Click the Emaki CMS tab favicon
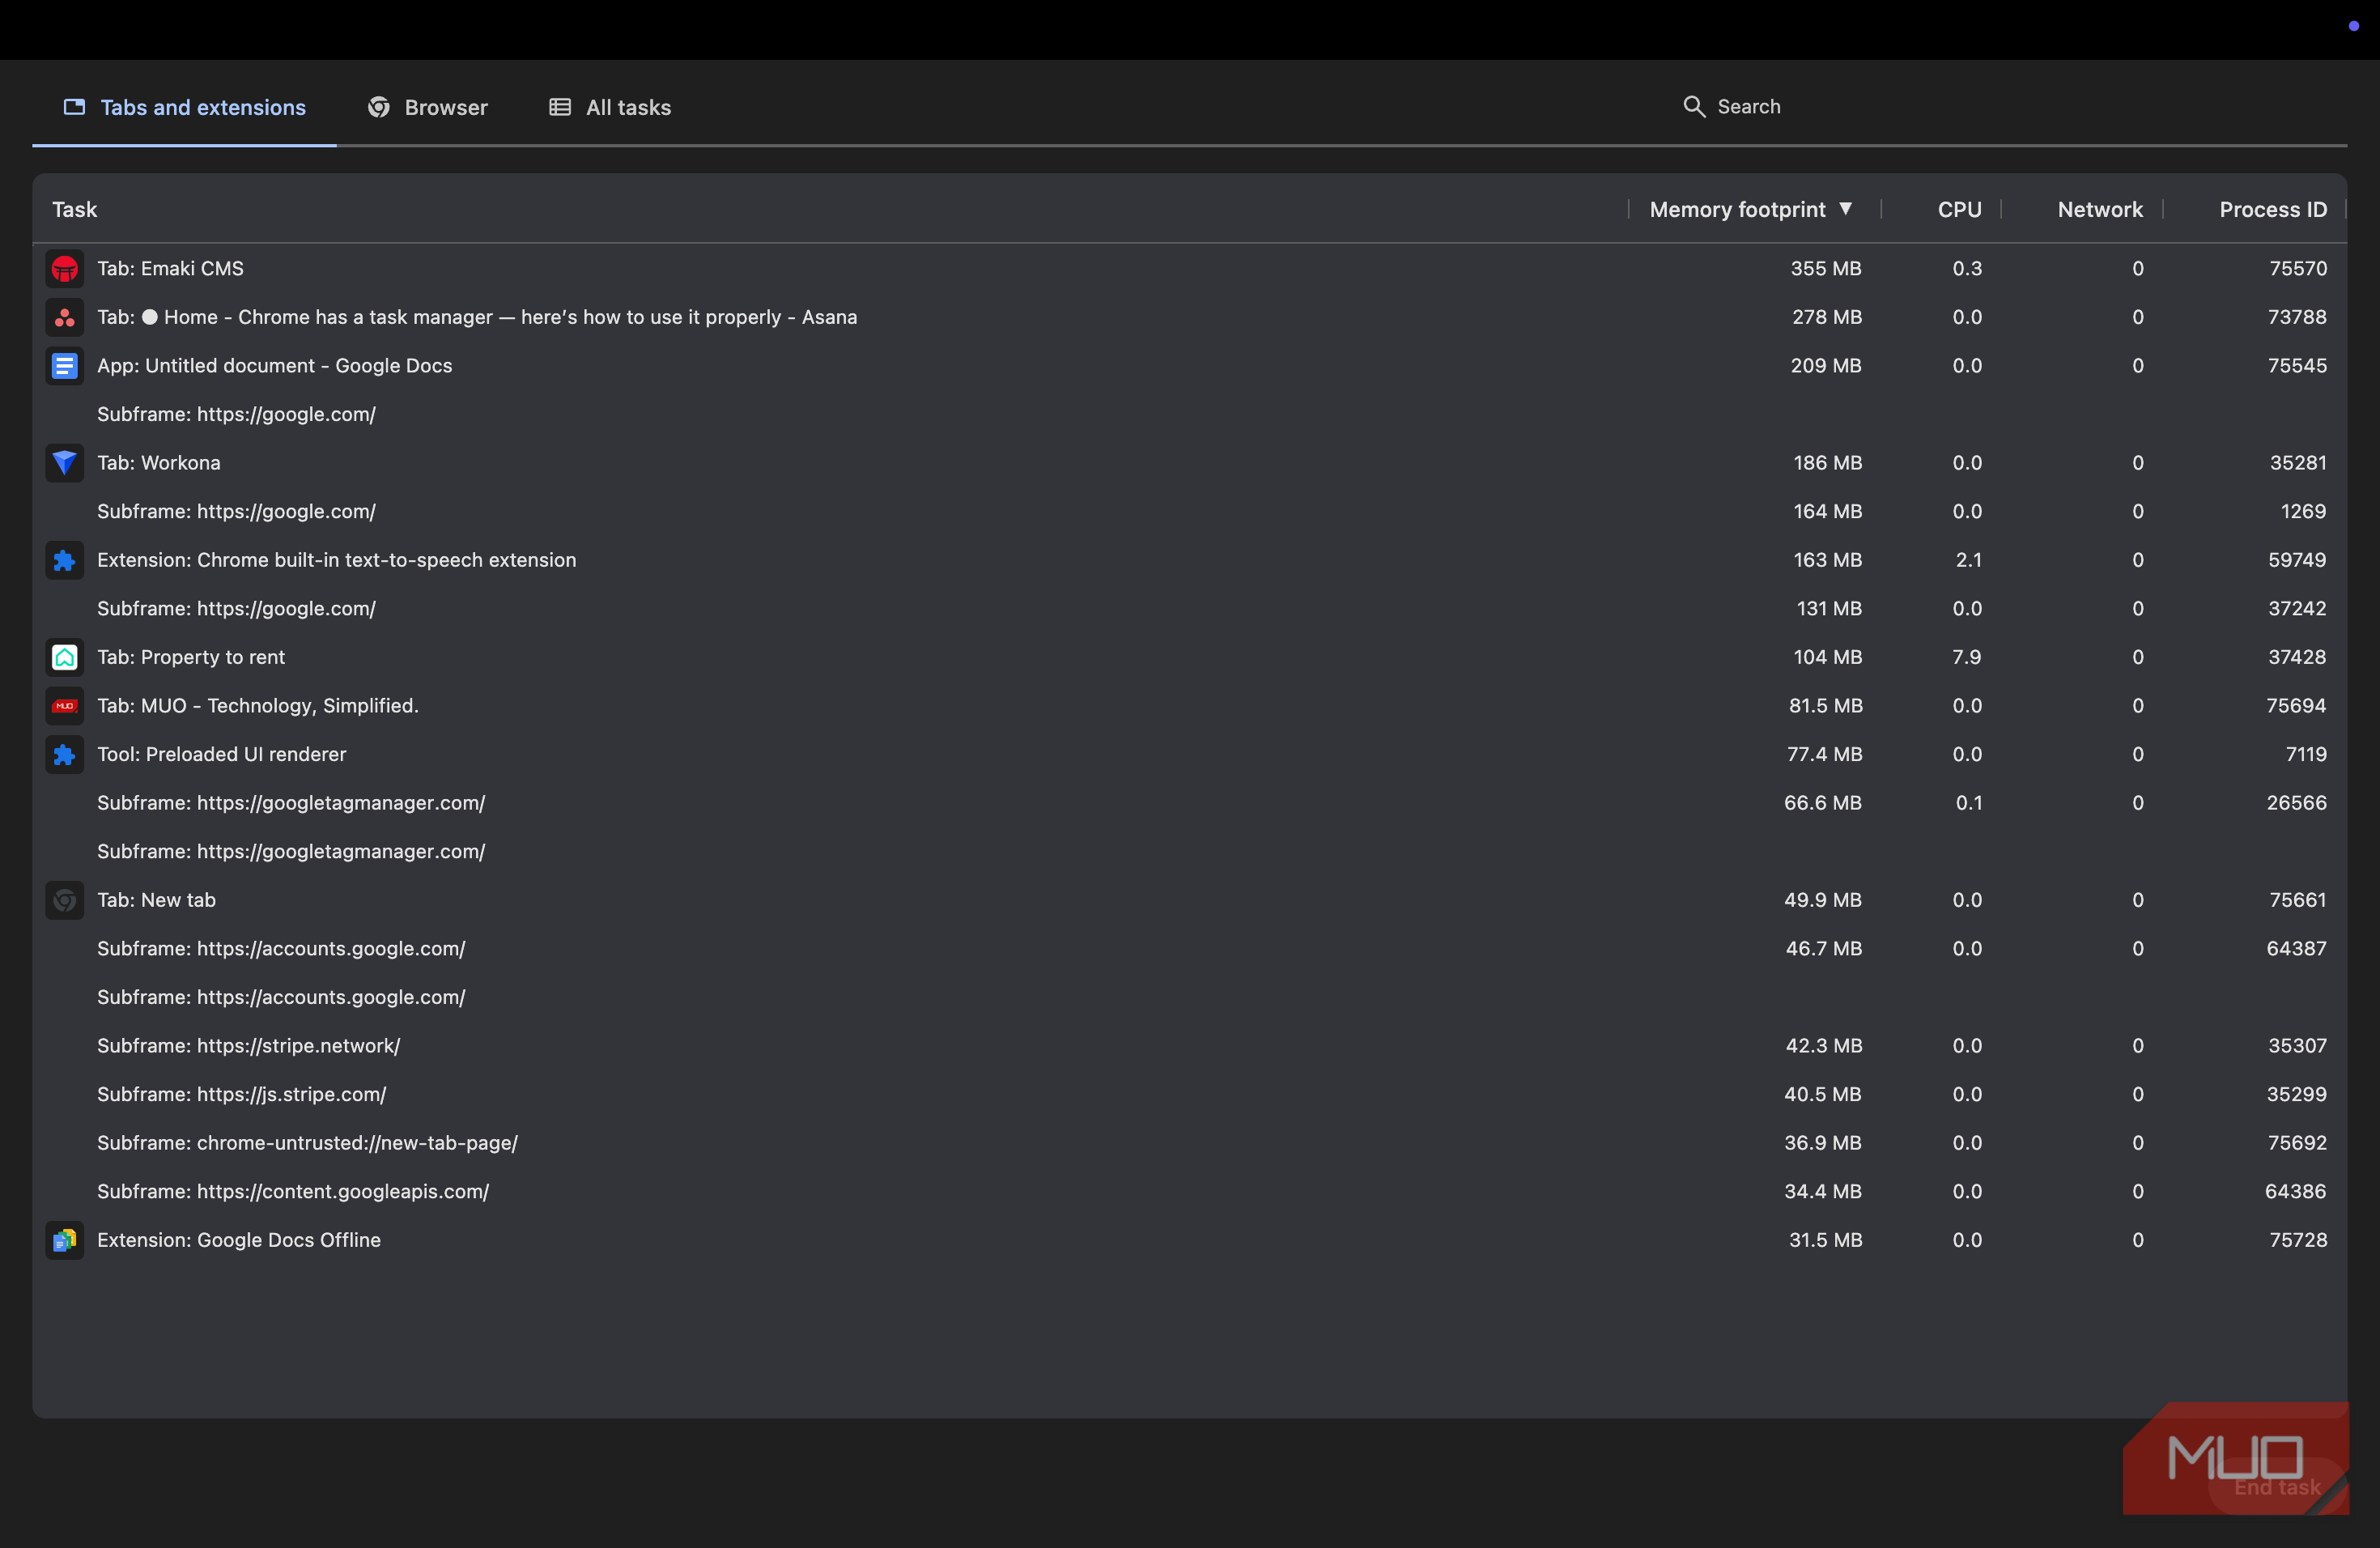 click(65, 269)
